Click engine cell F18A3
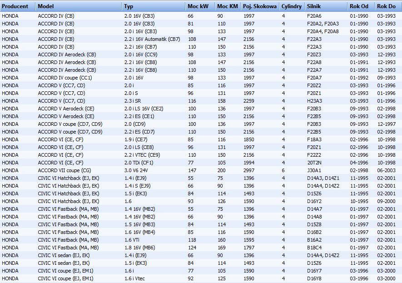 pos(314,139)
